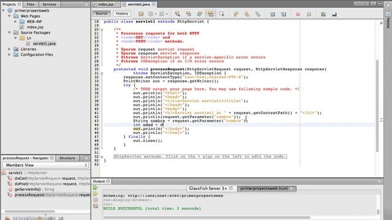Re-run with different parameters yellow icon
This screenshot has width=392, height=220.
coord(96,194)
